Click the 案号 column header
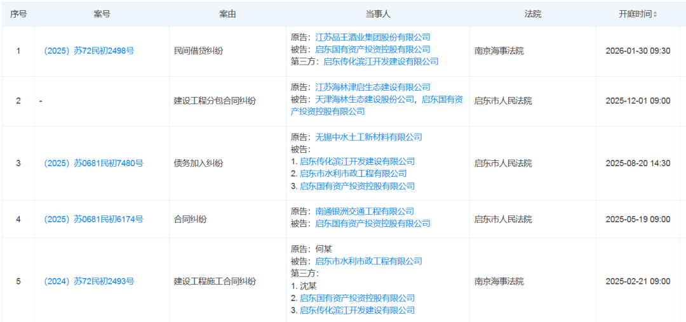The image size is (686, 322). click(x=102, y=15)
